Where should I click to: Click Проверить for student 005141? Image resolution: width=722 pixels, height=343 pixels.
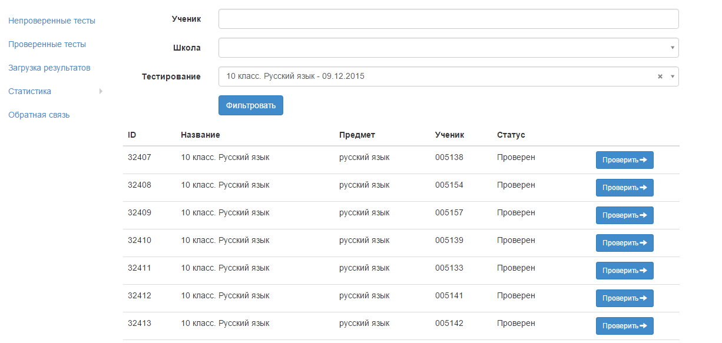pos(624,298)
